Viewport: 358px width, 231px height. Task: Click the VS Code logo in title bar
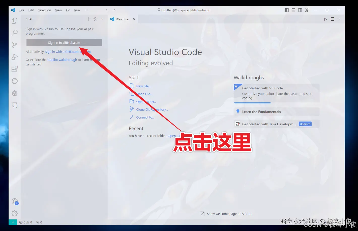pyautogui.click(x=13, y=10)
